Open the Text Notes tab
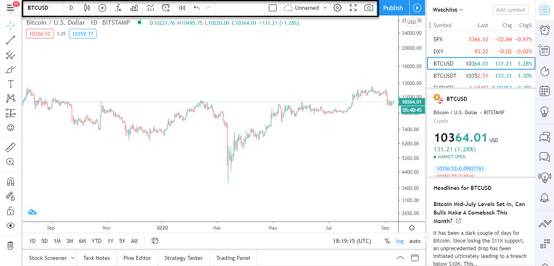The image size is (554, 266). click(97, 258)
